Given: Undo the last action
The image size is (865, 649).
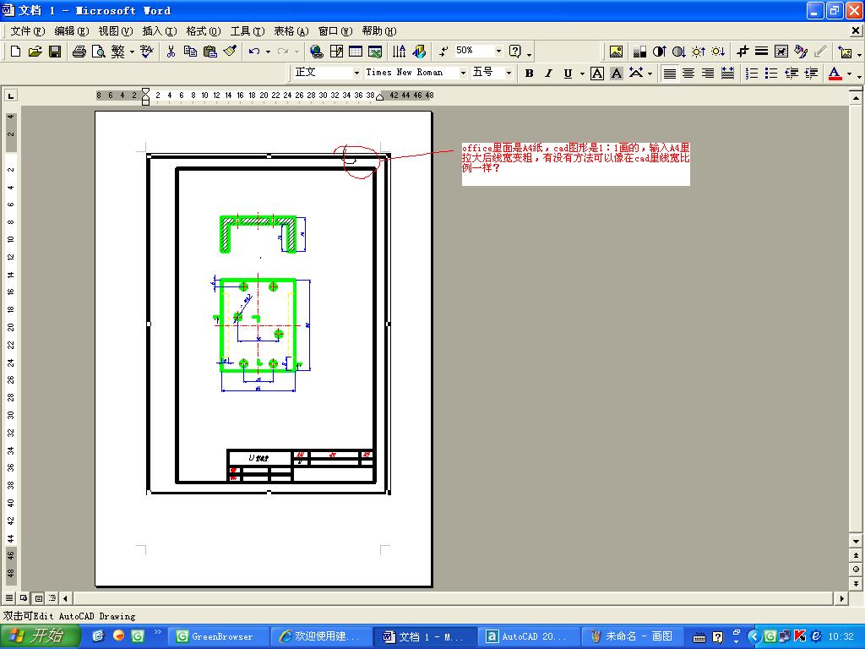Looking at the screenshot, I should (x=253, y=52).
